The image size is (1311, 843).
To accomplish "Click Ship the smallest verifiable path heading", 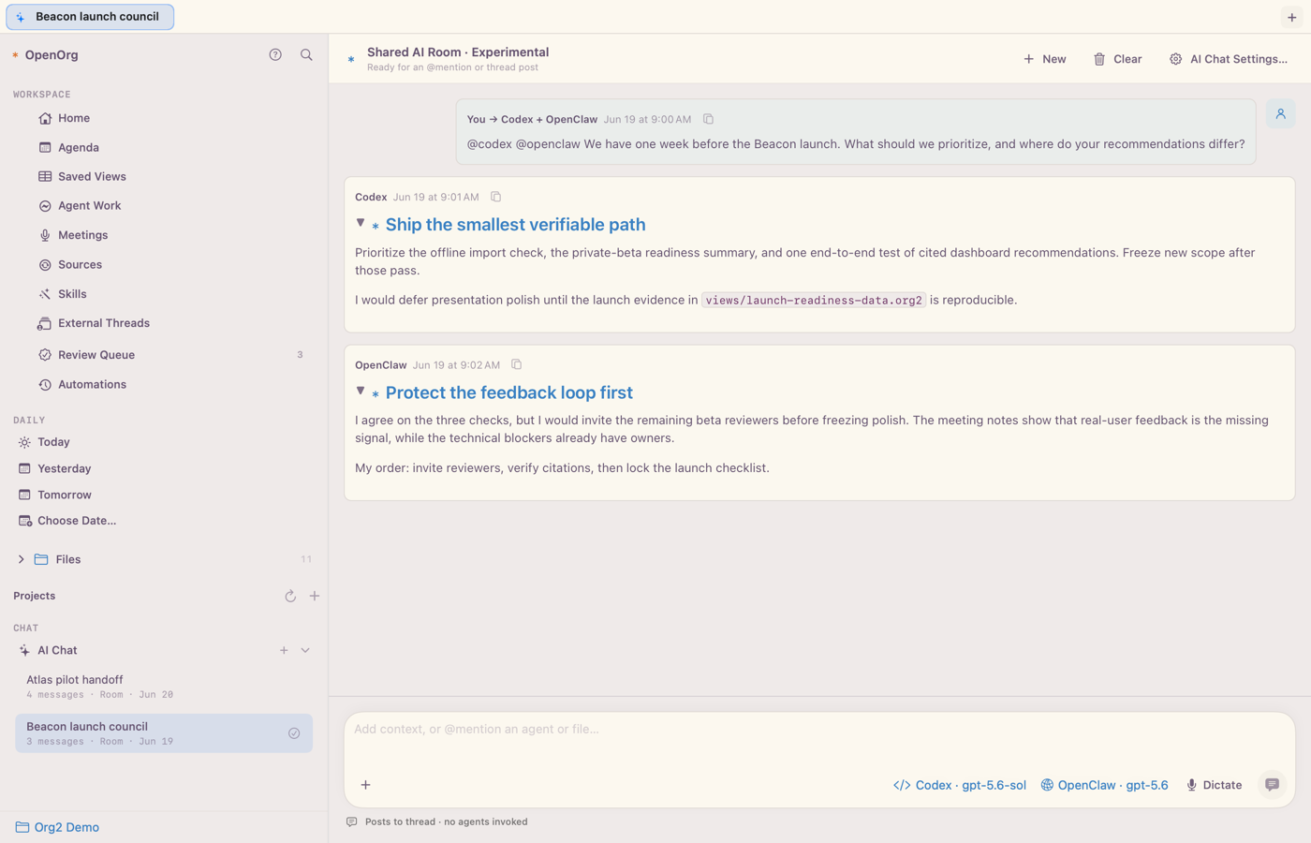I will [515, 225].
